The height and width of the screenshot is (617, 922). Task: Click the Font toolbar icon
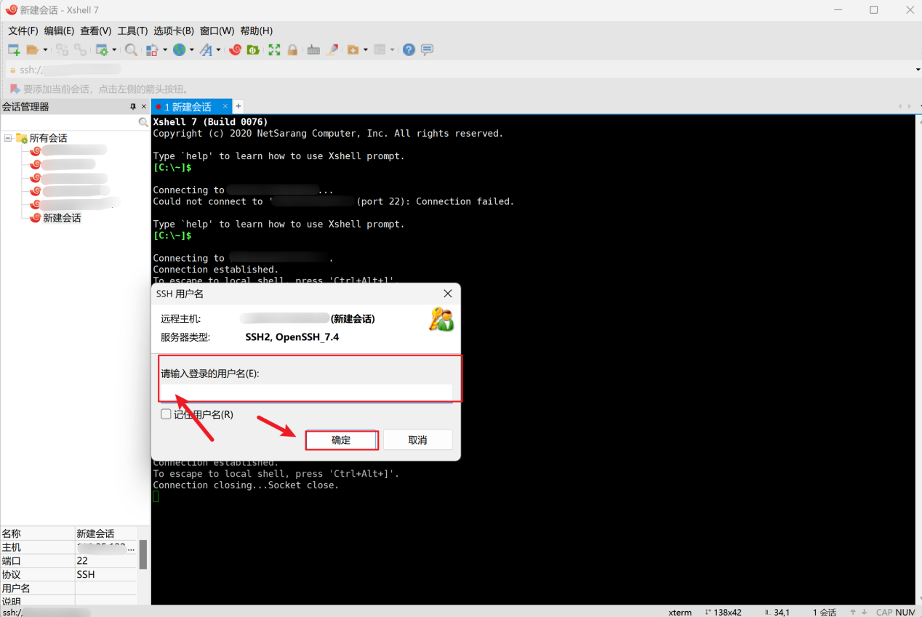(x=206, y=49)
